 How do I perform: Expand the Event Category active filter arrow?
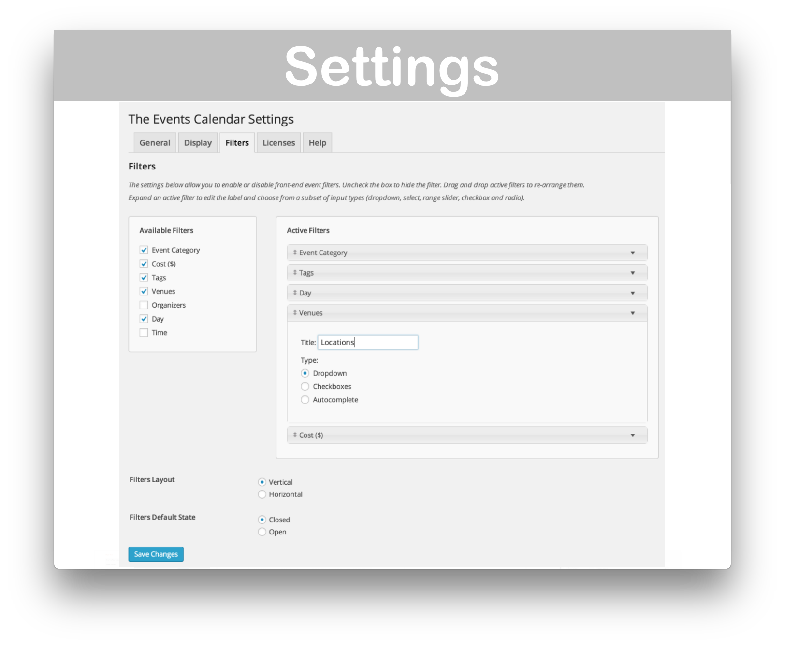coord(633,253)
